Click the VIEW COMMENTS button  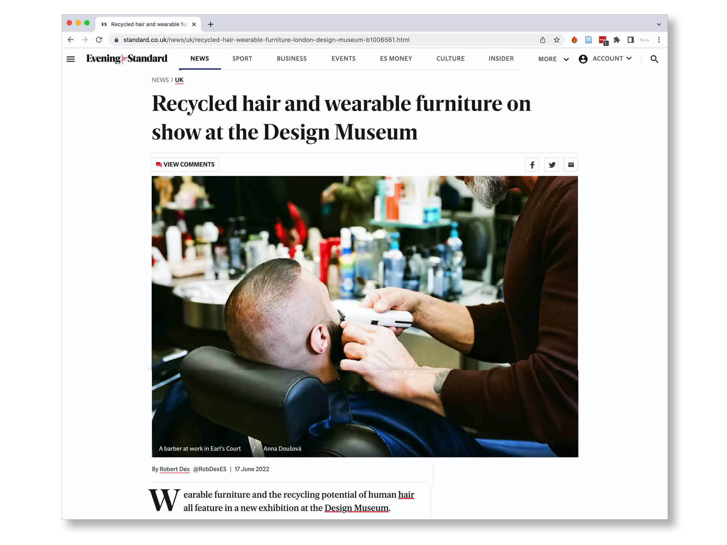[185, 165]
